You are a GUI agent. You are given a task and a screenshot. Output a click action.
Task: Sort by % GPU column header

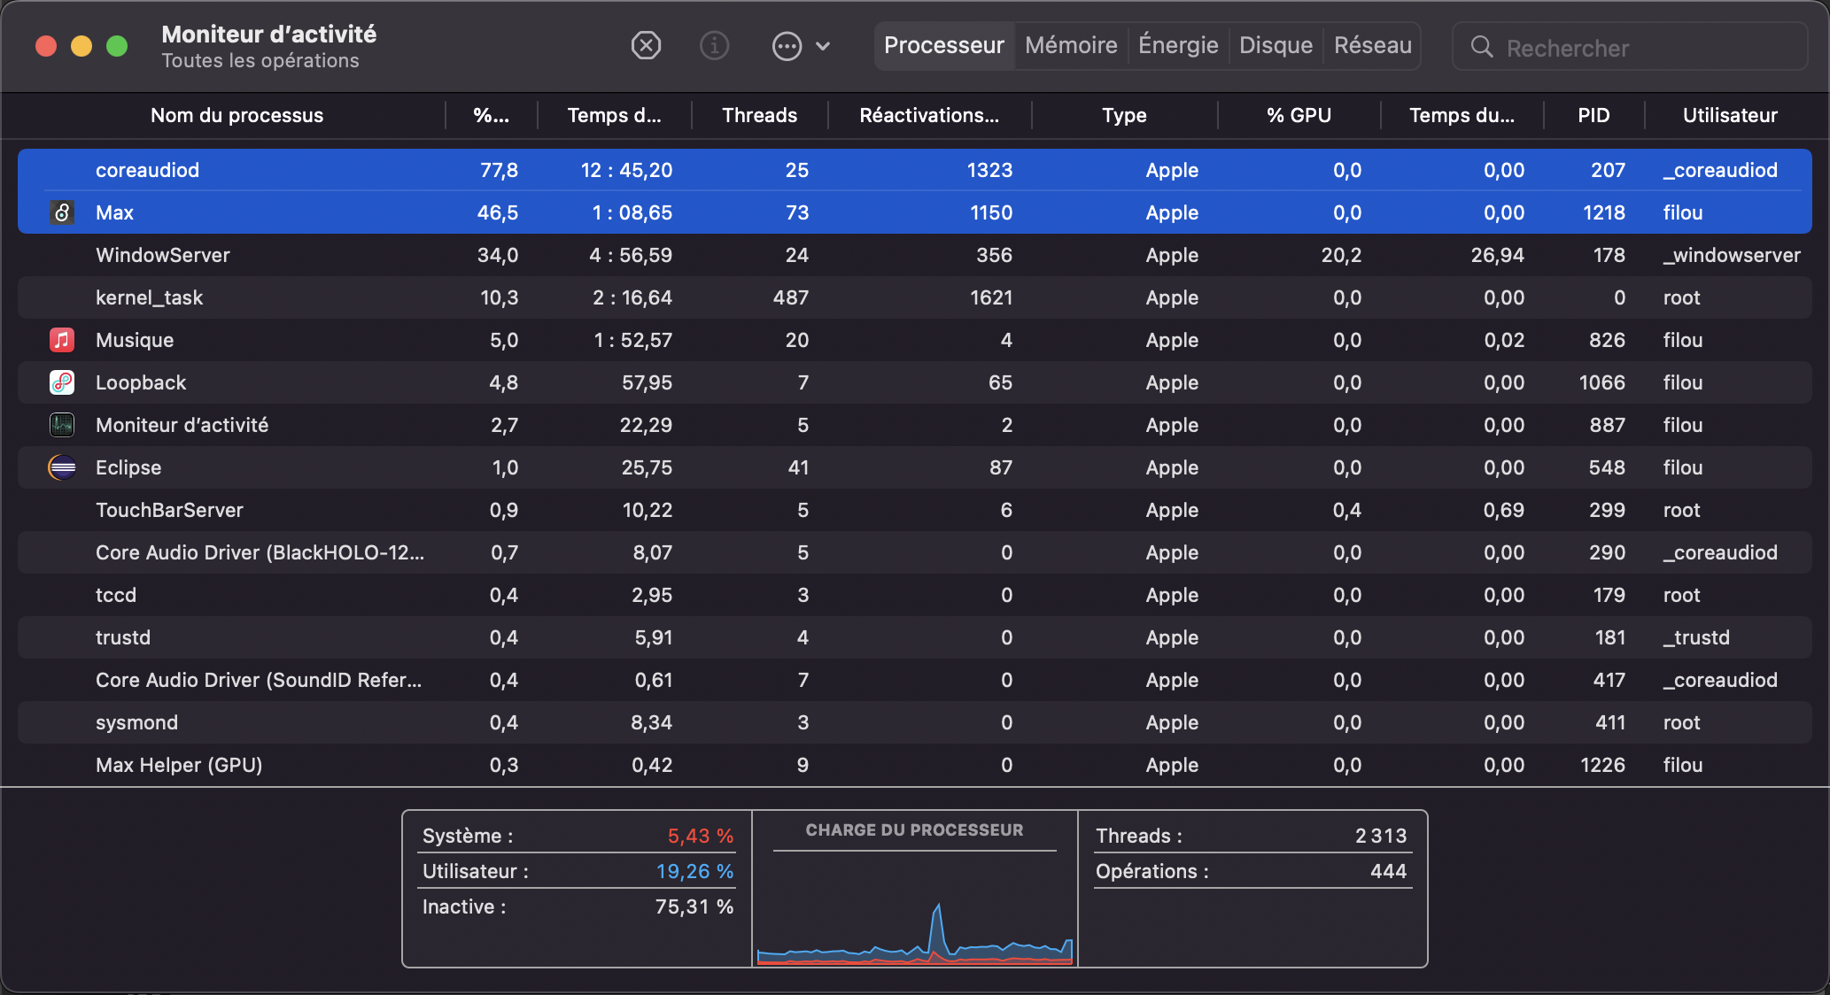(1299, 115)
